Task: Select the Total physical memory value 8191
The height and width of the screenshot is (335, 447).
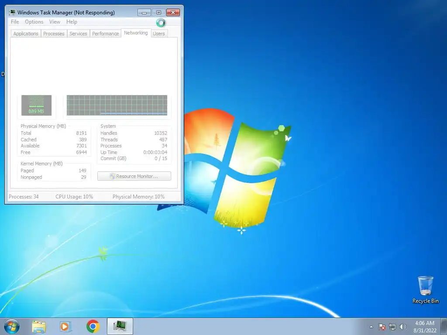Action: (81, 133)
